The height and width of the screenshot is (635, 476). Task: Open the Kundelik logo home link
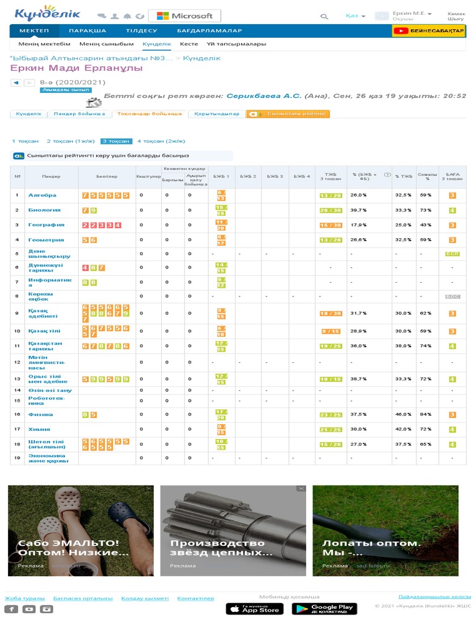(x=47, y=14)
